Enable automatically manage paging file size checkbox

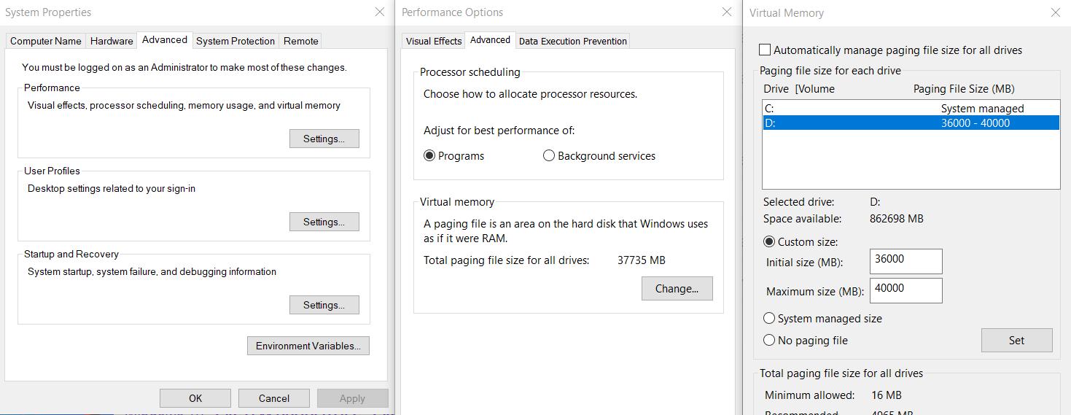click(765, 50)
